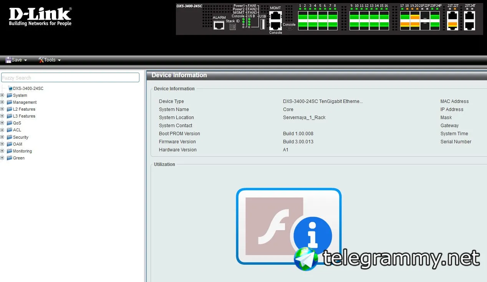Click the MAC Address label
This screenshot has width=487, height=282.
click(x=454, y=101)
